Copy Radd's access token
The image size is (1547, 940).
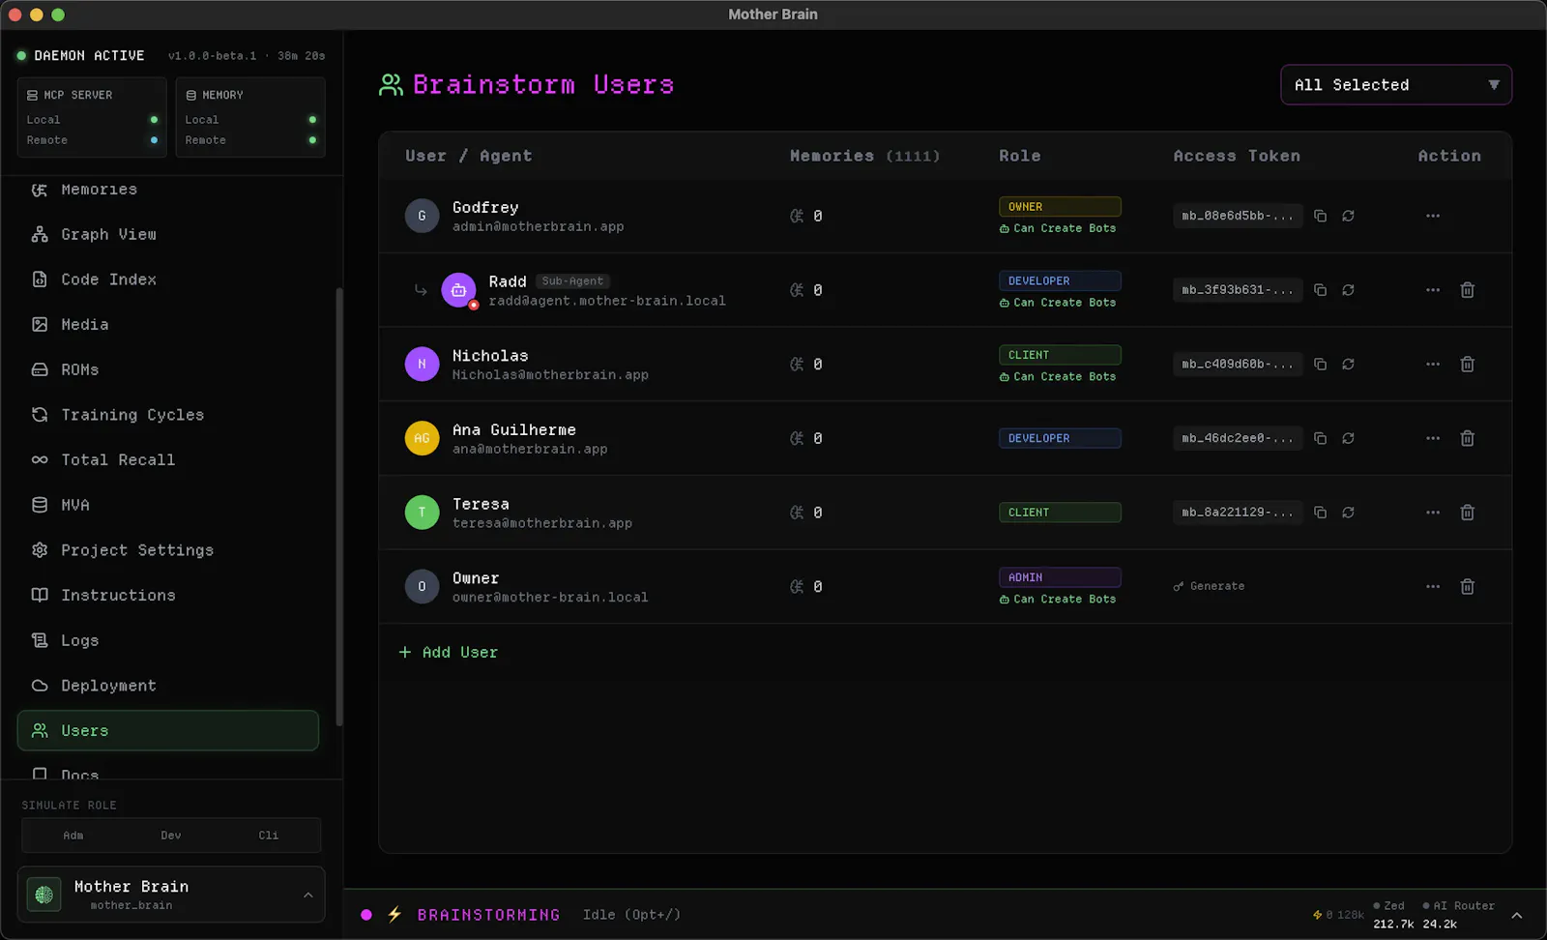coord(1320,290)
